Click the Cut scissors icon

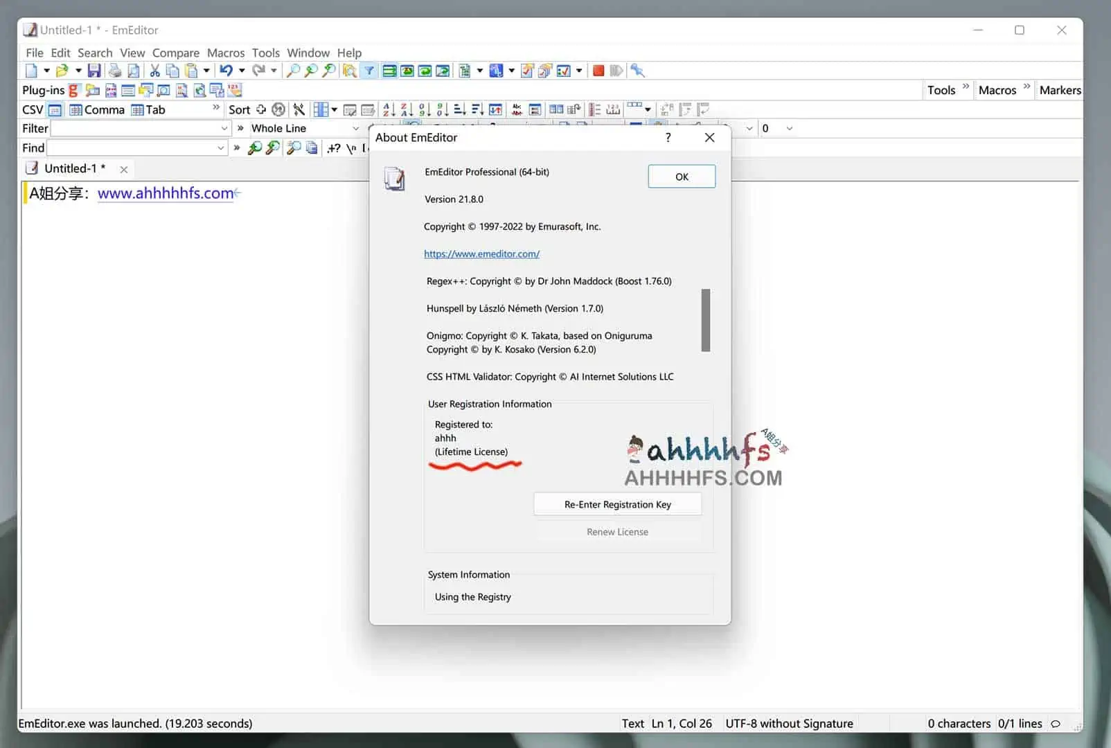[154, 71]
